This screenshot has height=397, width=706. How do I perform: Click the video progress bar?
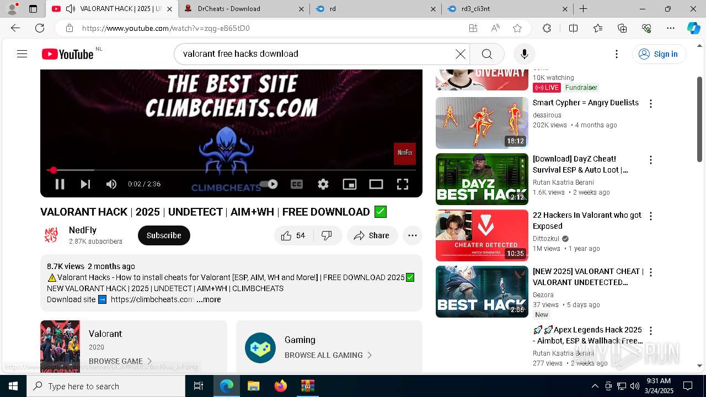[231, 170]
